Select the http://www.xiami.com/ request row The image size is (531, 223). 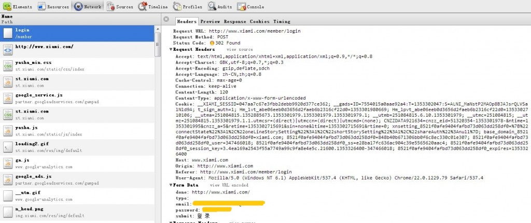click(77, 50)
